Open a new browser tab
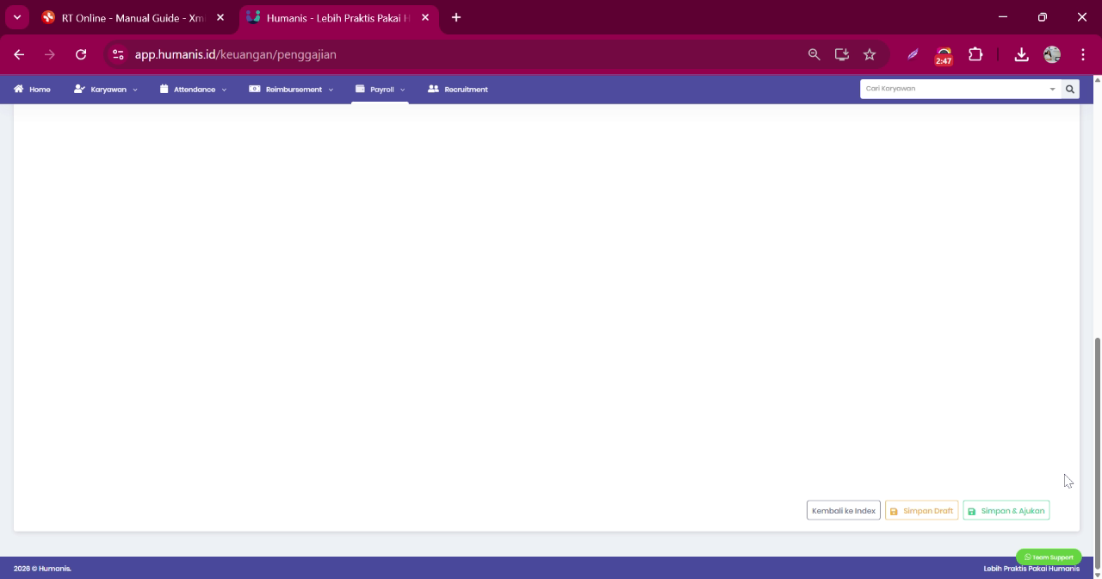This screenshot has height=579, width=1102. [456, 17]
